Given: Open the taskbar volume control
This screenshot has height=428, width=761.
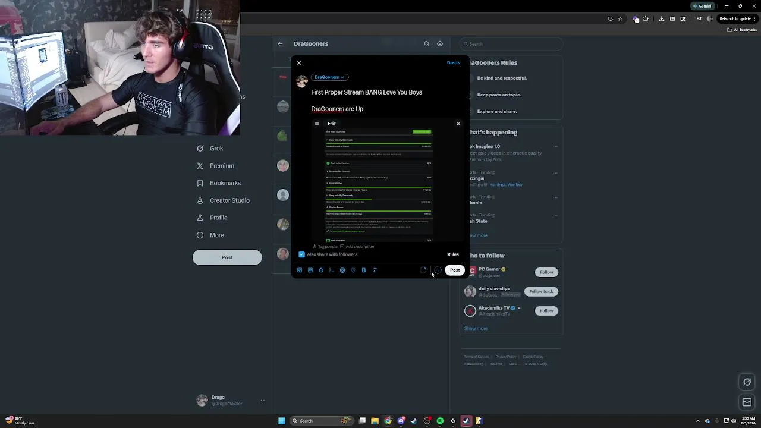Looking at the screenshot, I should pos(733,421).
